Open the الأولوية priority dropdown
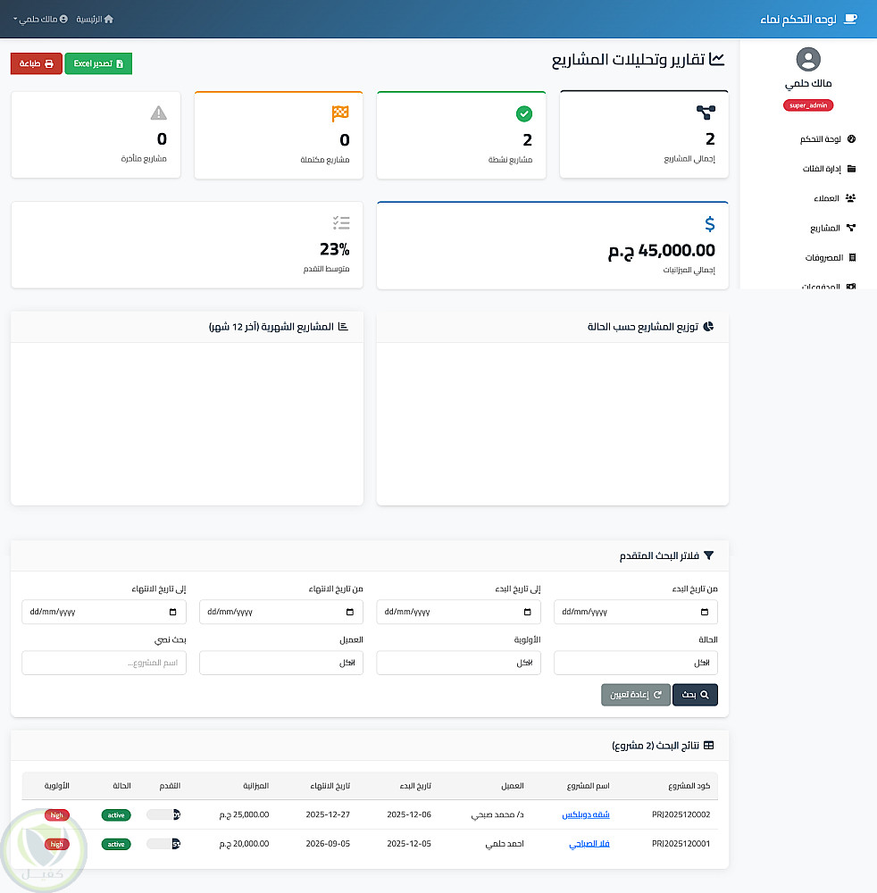 point(458,663)
